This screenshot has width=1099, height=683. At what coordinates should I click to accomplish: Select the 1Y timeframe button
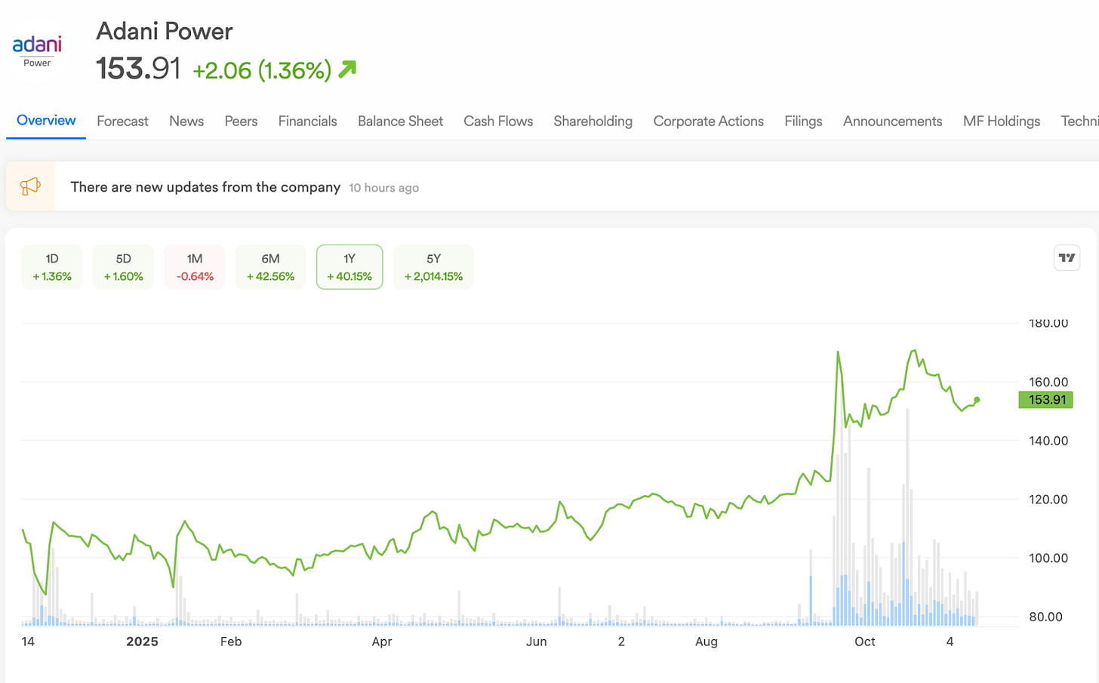(x=349, y=267)
